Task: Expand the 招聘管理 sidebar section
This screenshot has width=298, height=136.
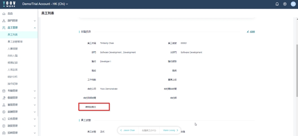Action: tap(35, 133)
